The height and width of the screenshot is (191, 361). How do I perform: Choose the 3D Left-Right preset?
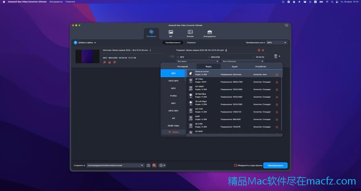pos(234,103)
